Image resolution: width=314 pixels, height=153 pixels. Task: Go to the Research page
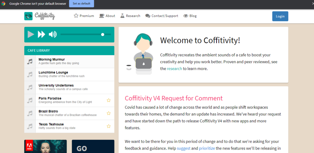point(130,16)
